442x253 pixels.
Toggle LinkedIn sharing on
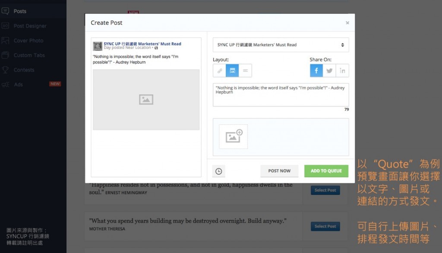(342, 71)
